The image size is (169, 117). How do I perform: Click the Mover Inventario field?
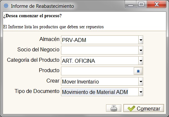click(100, 82)
